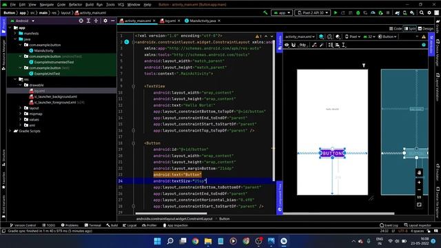
Task: Run the app with green play icon
Action: [x=336, y=12]
